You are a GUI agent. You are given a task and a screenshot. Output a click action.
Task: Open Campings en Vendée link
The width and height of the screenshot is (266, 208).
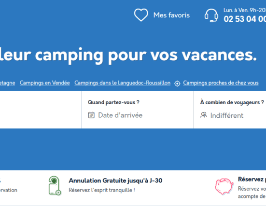coord(45,83)
